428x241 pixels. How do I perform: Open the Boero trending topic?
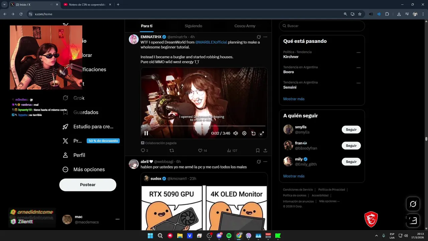point(289,72)
